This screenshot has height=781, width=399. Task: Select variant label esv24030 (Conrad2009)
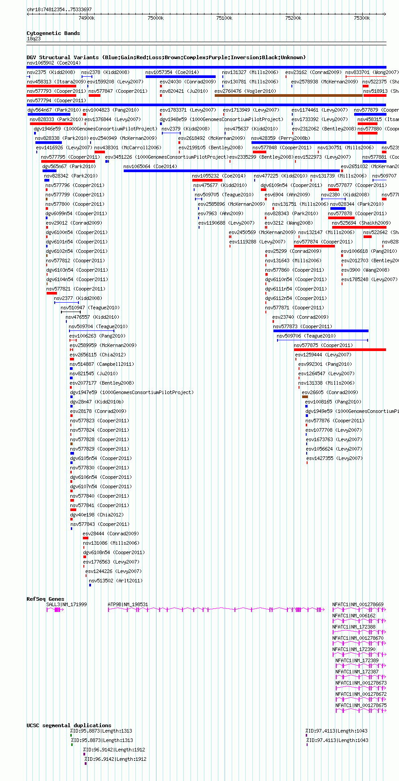pyautogui.click(x=188, y=82)
